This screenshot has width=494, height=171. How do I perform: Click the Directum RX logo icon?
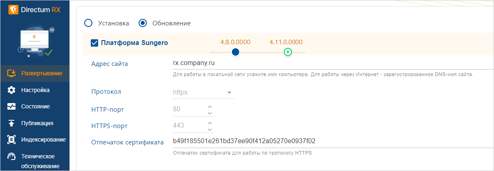tap(13, 9)
